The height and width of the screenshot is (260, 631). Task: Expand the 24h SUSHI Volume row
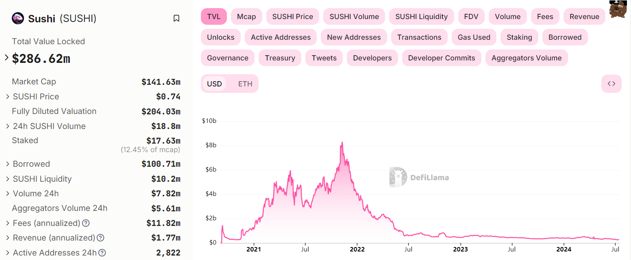8,126
